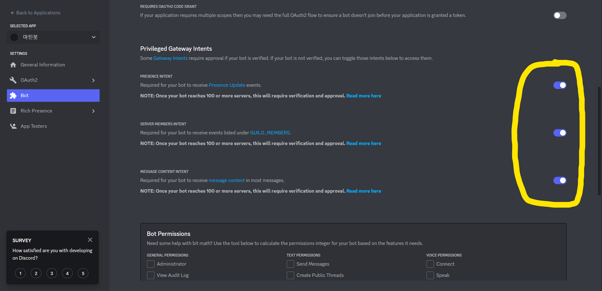Open General Information settings
The width and height of the screenshot is (602, 291).
pos(53,65)
